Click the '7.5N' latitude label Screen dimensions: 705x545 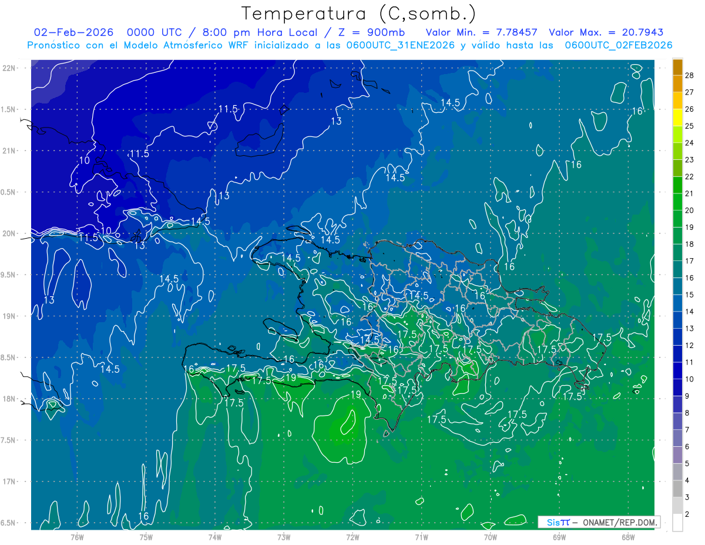pos(8,440)
